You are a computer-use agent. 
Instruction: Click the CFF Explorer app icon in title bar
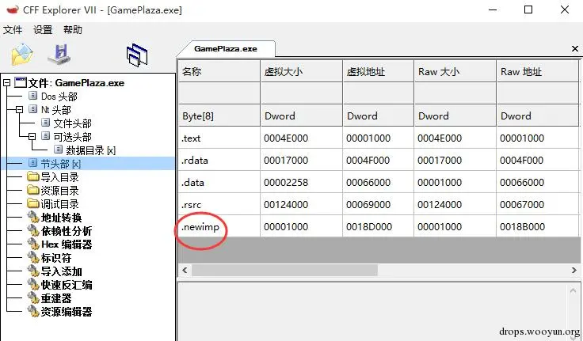[12, 9]
